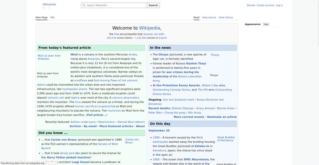
Task: Open the featured article Archive link
Action: pyautogui.click(x=75, y=126)
